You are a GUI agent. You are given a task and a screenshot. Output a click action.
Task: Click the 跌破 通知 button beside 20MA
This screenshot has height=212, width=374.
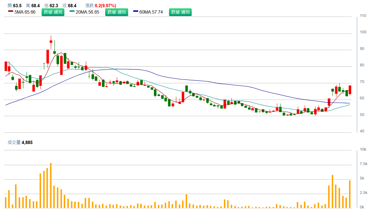pyautogui.click(x=117, y=12)
